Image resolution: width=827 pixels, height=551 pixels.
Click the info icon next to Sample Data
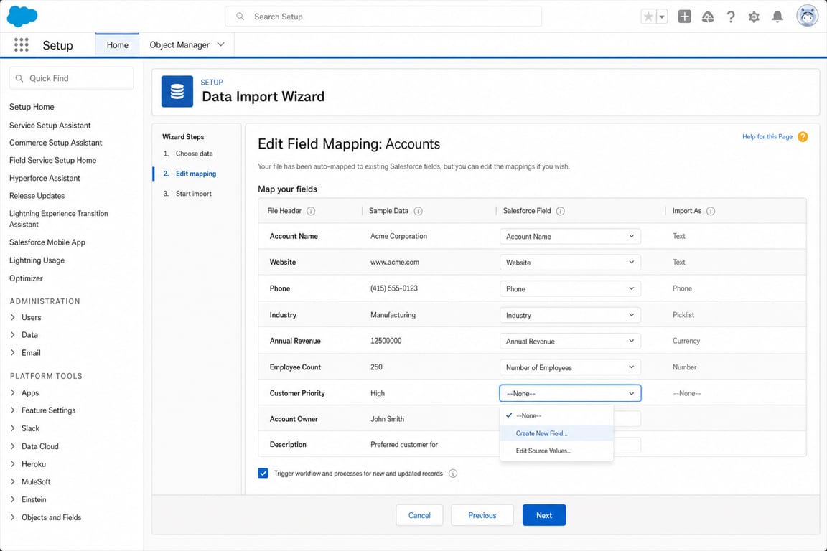click(419, 211)
